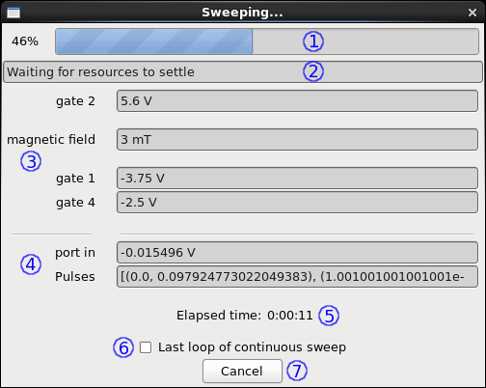The width and height of the screenshot is (486, 388).
Task: Select the Pulses value field
Action: pos(297,277)
